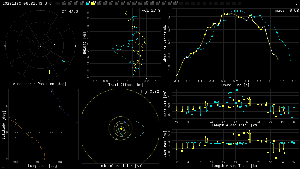Click the final cyan point on magnitude curve
This screenshot has height=169, width=300.
coord(294,68)
